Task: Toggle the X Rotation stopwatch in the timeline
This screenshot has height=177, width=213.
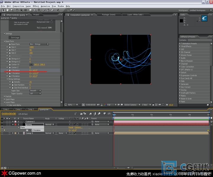Action: (x=27, y=130)
